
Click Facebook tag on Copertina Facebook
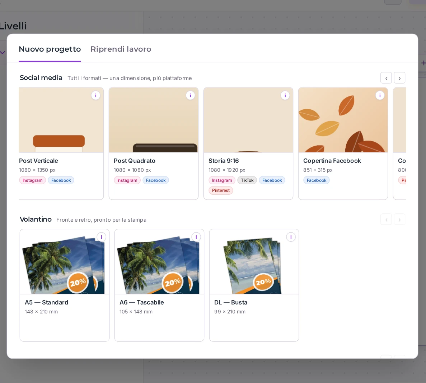click(317, 180)
